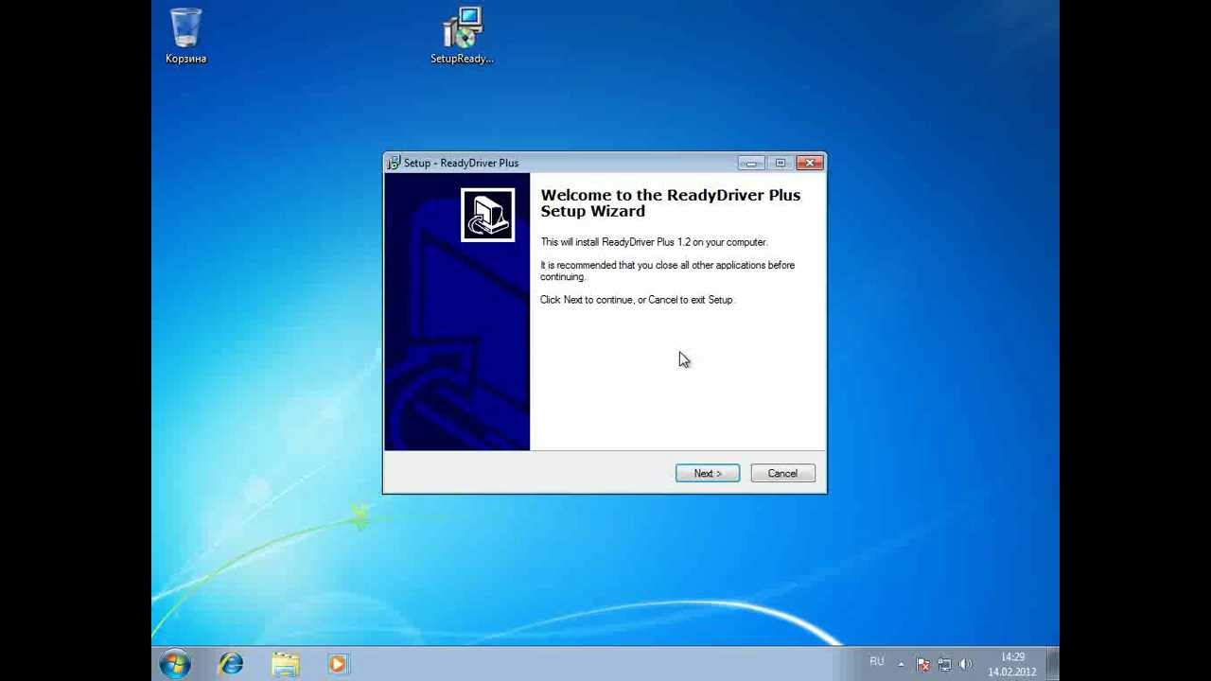Viewport: 1211px width, 681px height.
Task: Open Windows Media Player from taskbar
Action: pyautogui.click(x=338, y=664)
